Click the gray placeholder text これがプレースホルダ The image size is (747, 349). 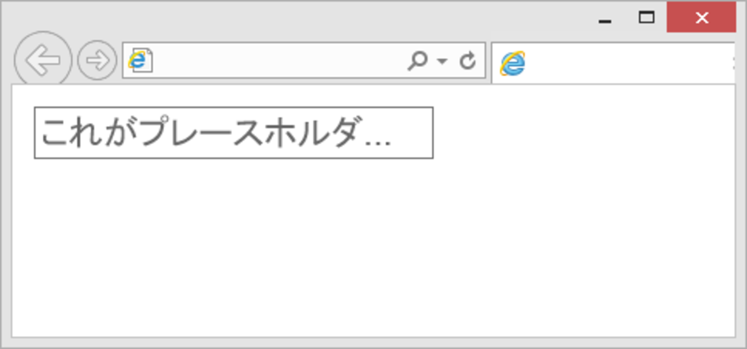202,133
